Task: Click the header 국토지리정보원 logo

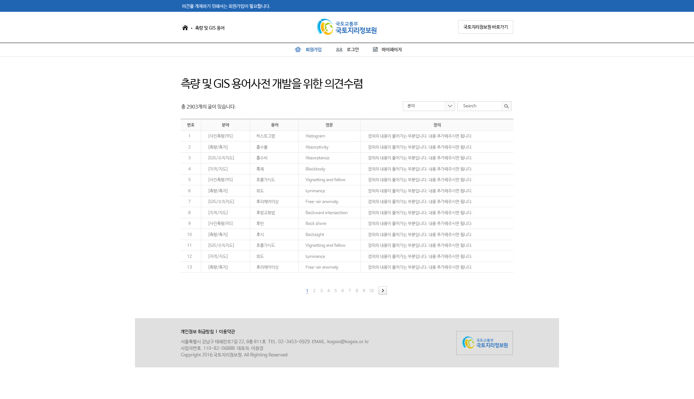Action: (347, 27)
